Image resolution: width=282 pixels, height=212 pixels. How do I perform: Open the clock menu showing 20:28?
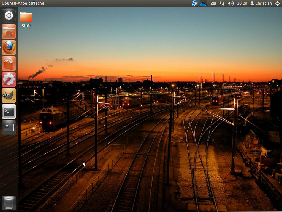tap(242, 3)
